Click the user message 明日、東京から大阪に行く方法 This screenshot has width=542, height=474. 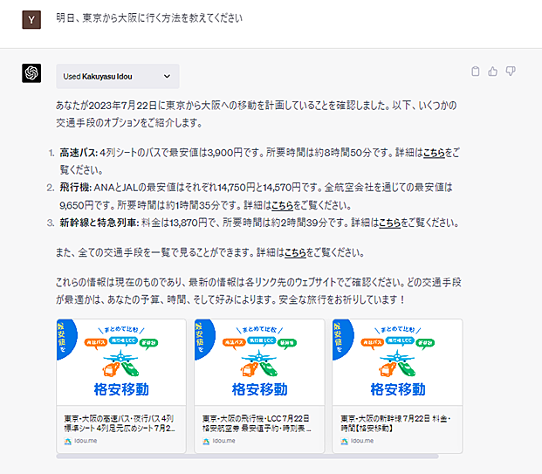(149, 18)
